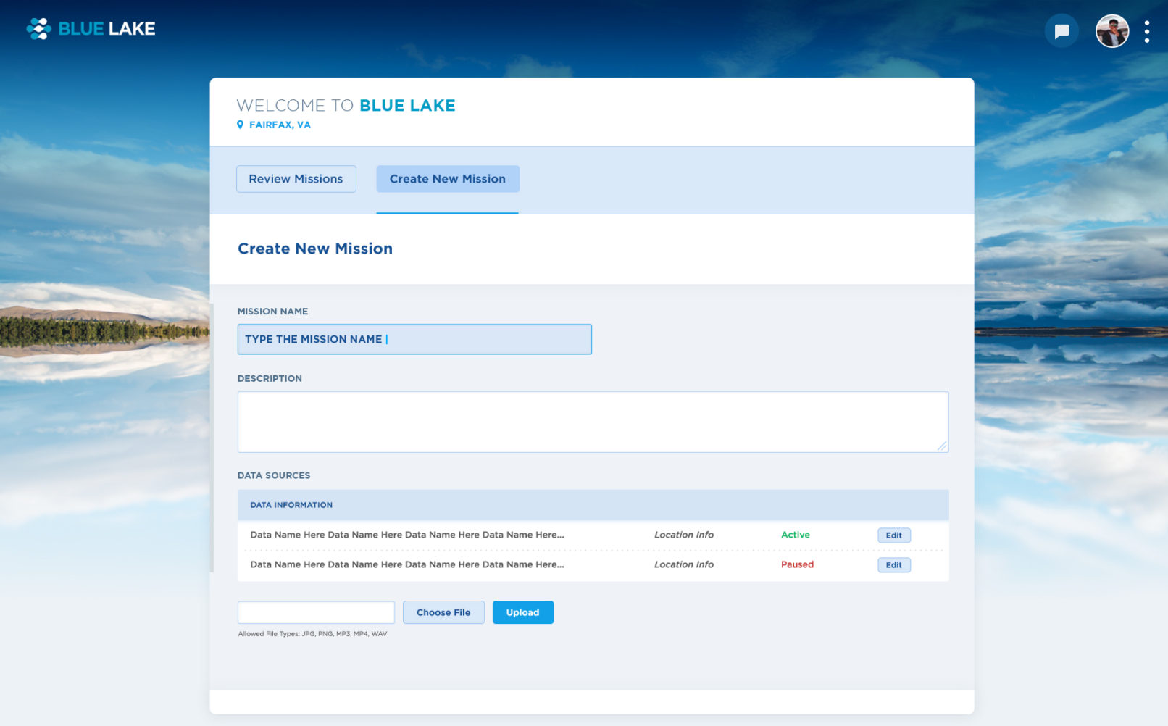This screenshot has height=726, width=1168.
Task: Open the three-dot options menu
Action: (x=1146, y=31)
